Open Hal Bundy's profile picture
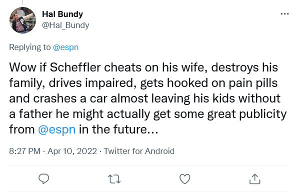Viewport: 299px width, 192px height. [x=22, y=20]
